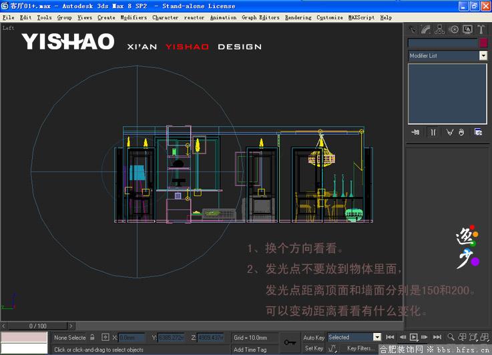Click the Add Time Tag field

[x=254, y=350]
